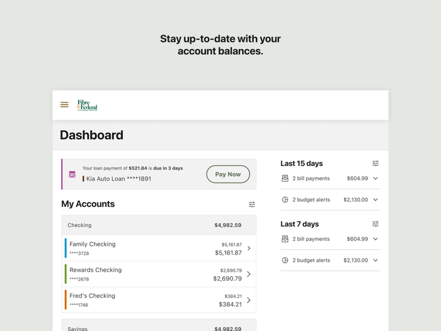Open Rewards Checking account chevron
Viewport: 441px width, 331px height.
click(249, 274)
